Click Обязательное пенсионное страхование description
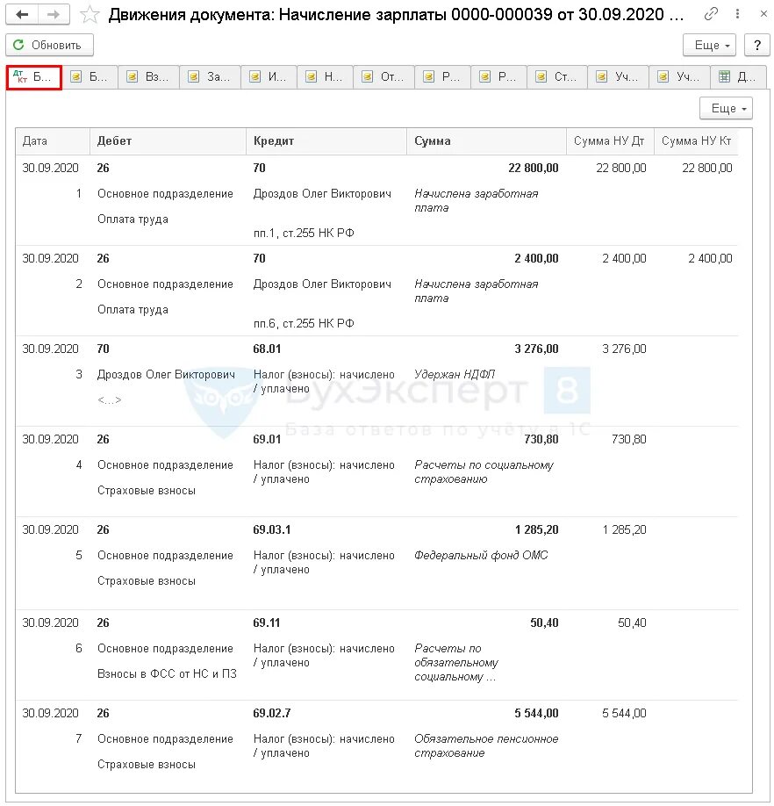Screen dimensions: 774x806 (x=486, y=746)
